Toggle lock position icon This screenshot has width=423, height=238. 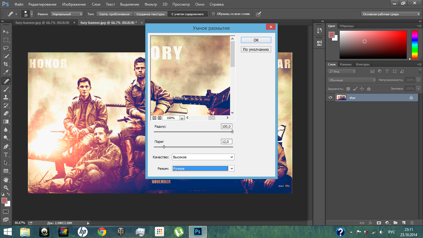click(362, 89)
